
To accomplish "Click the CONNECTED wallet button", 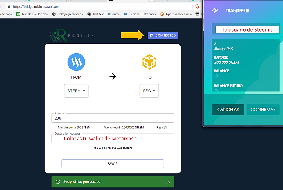I will pos(163,36).
